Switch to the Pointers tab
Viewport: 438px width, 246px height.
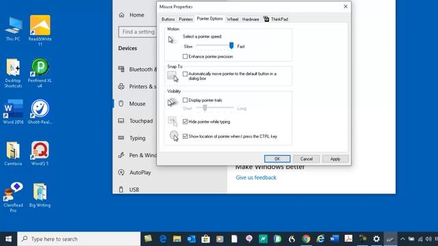[x=185, y=19]
